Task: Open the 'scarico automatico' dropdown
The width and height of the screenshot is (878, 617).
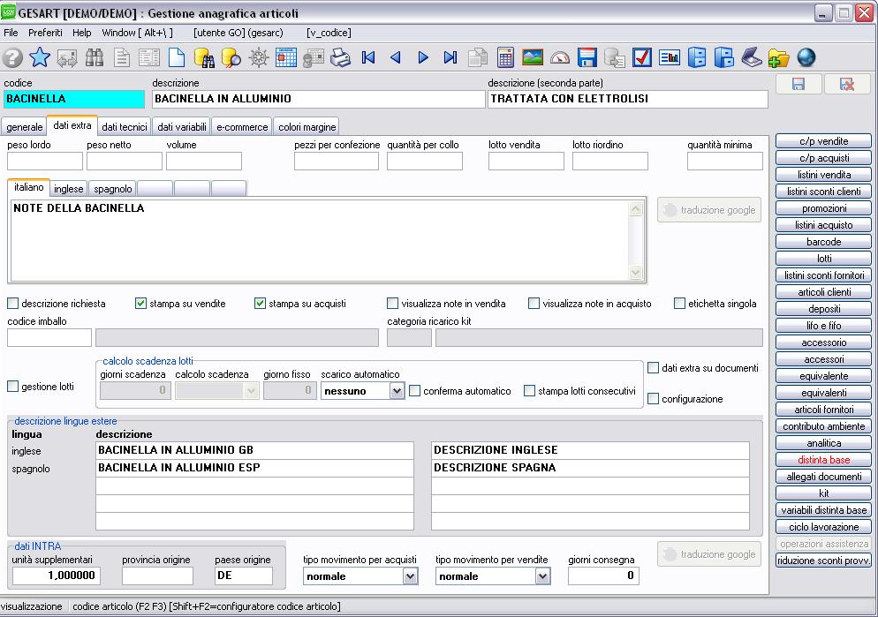Action: tap(397, 391)
